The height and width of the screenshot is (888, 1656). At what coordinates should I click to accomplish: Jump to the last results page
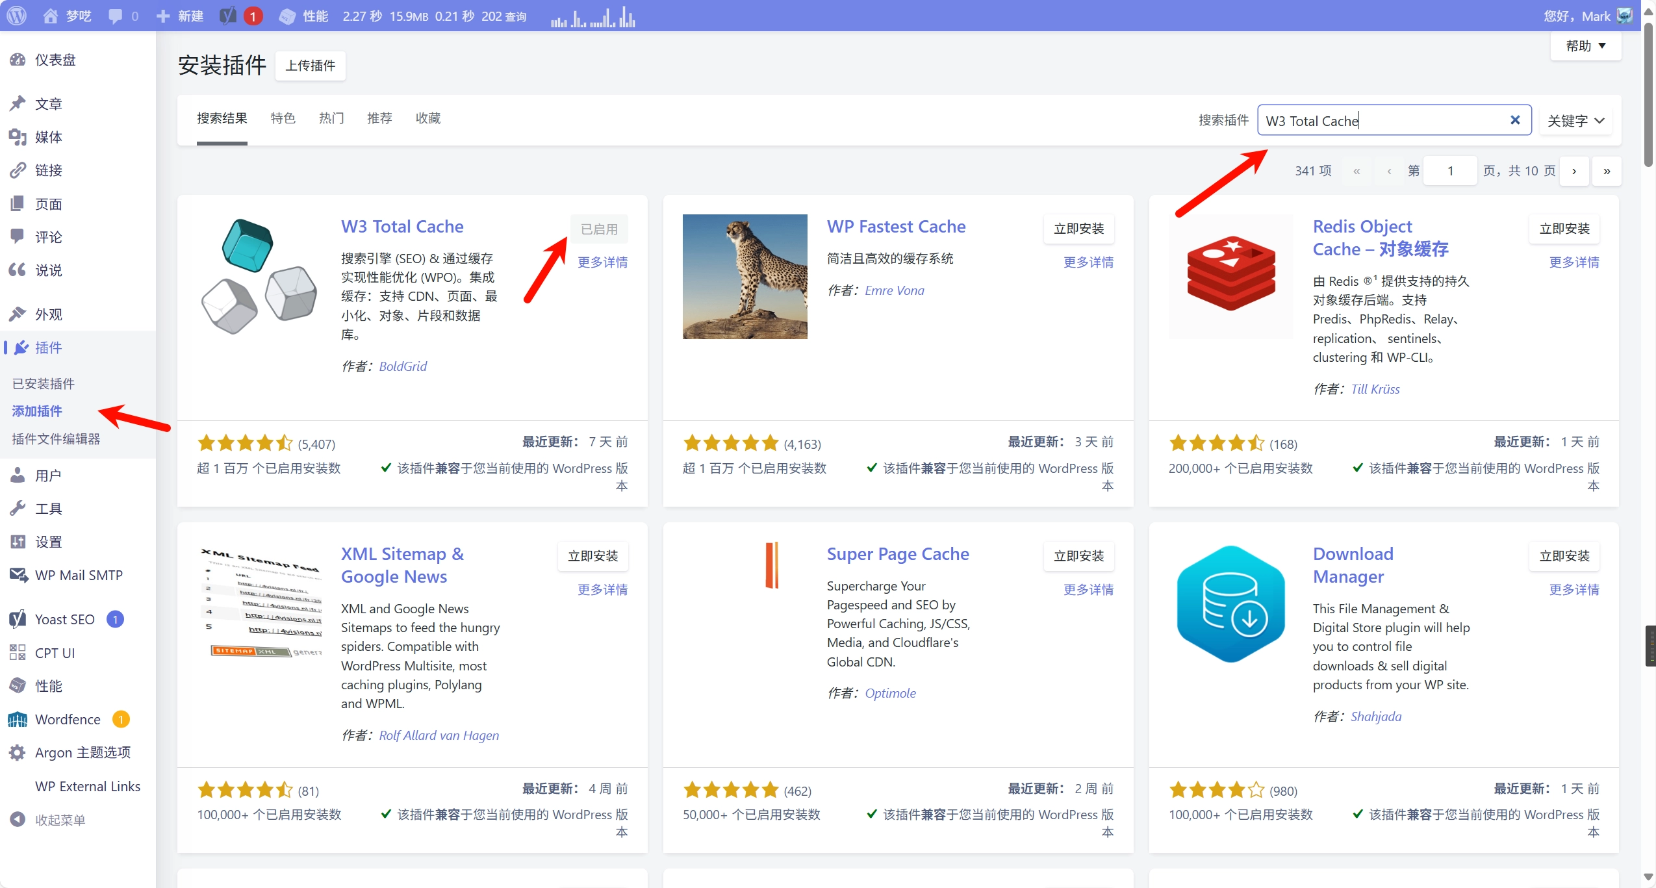[x=1607, y=171]
